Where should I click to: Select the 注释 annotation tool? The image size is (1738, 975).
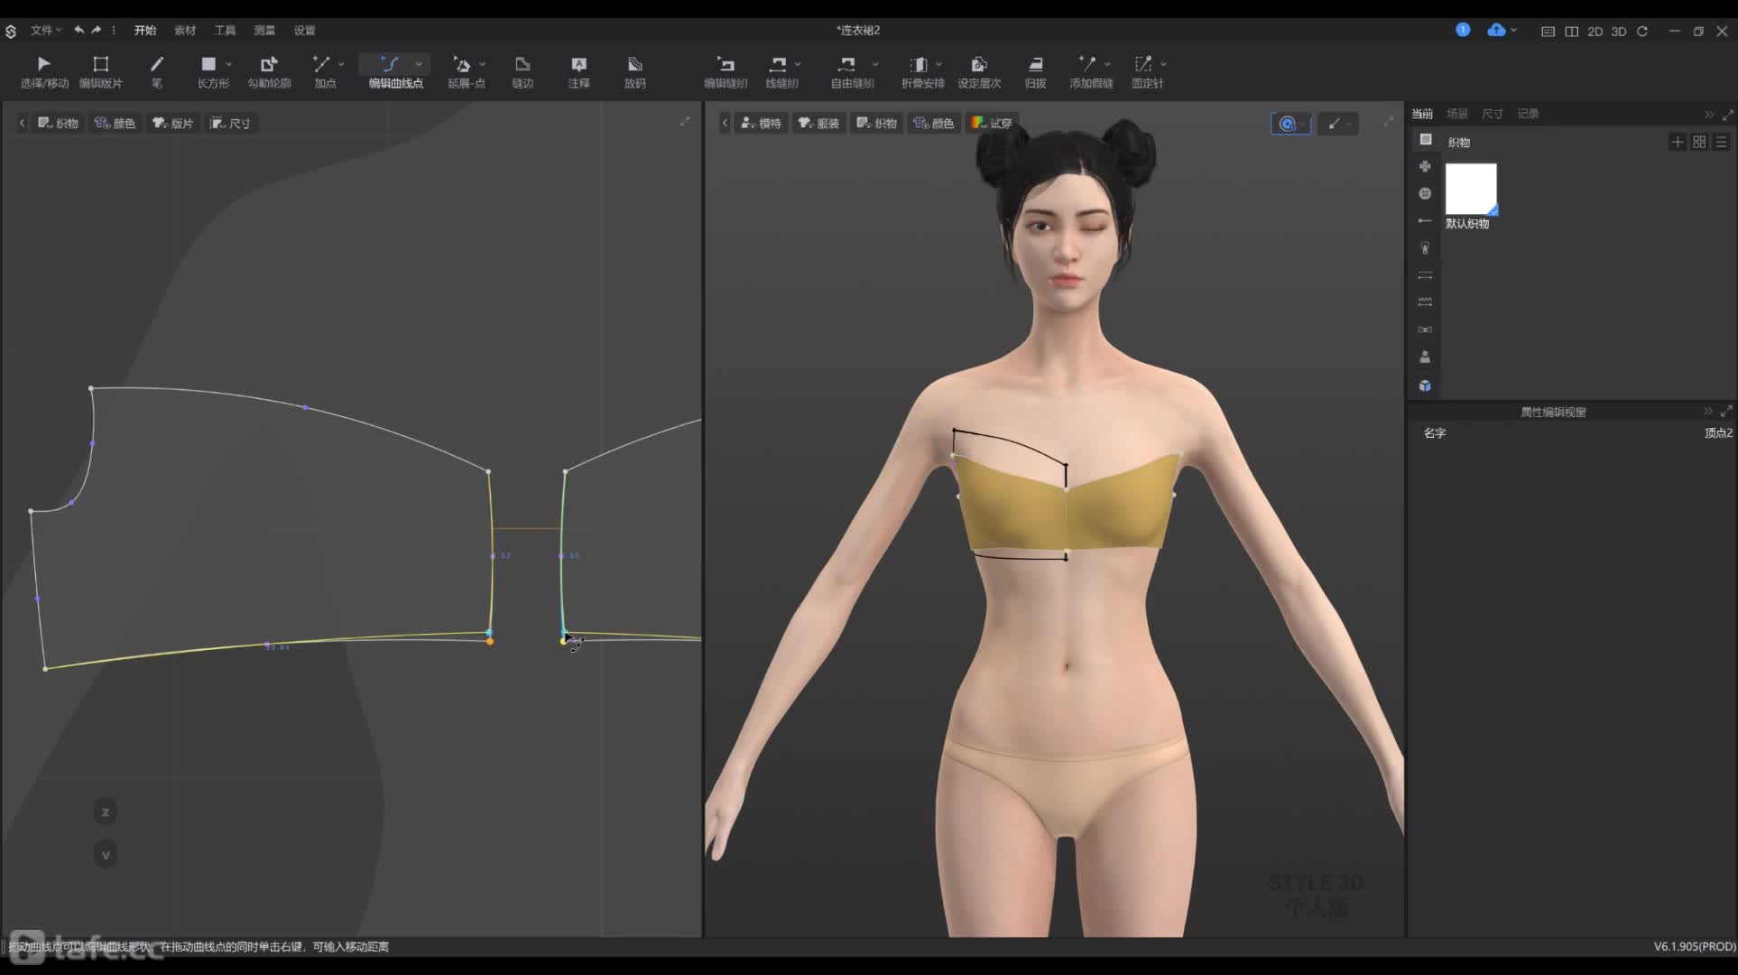point(579,72)
